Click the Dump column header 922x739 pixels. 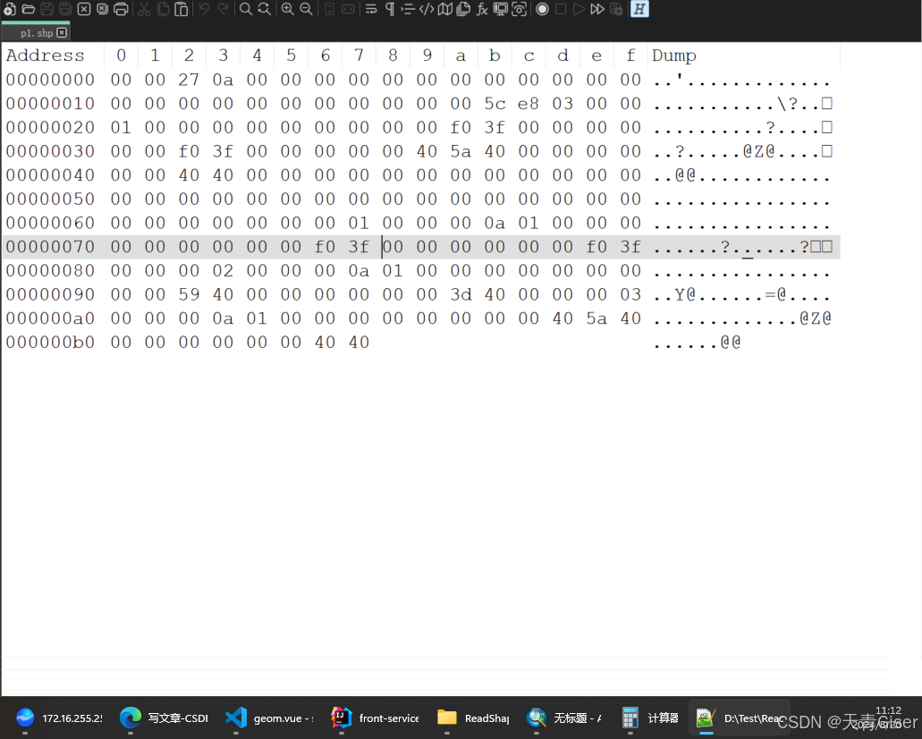tap(674, 55)
